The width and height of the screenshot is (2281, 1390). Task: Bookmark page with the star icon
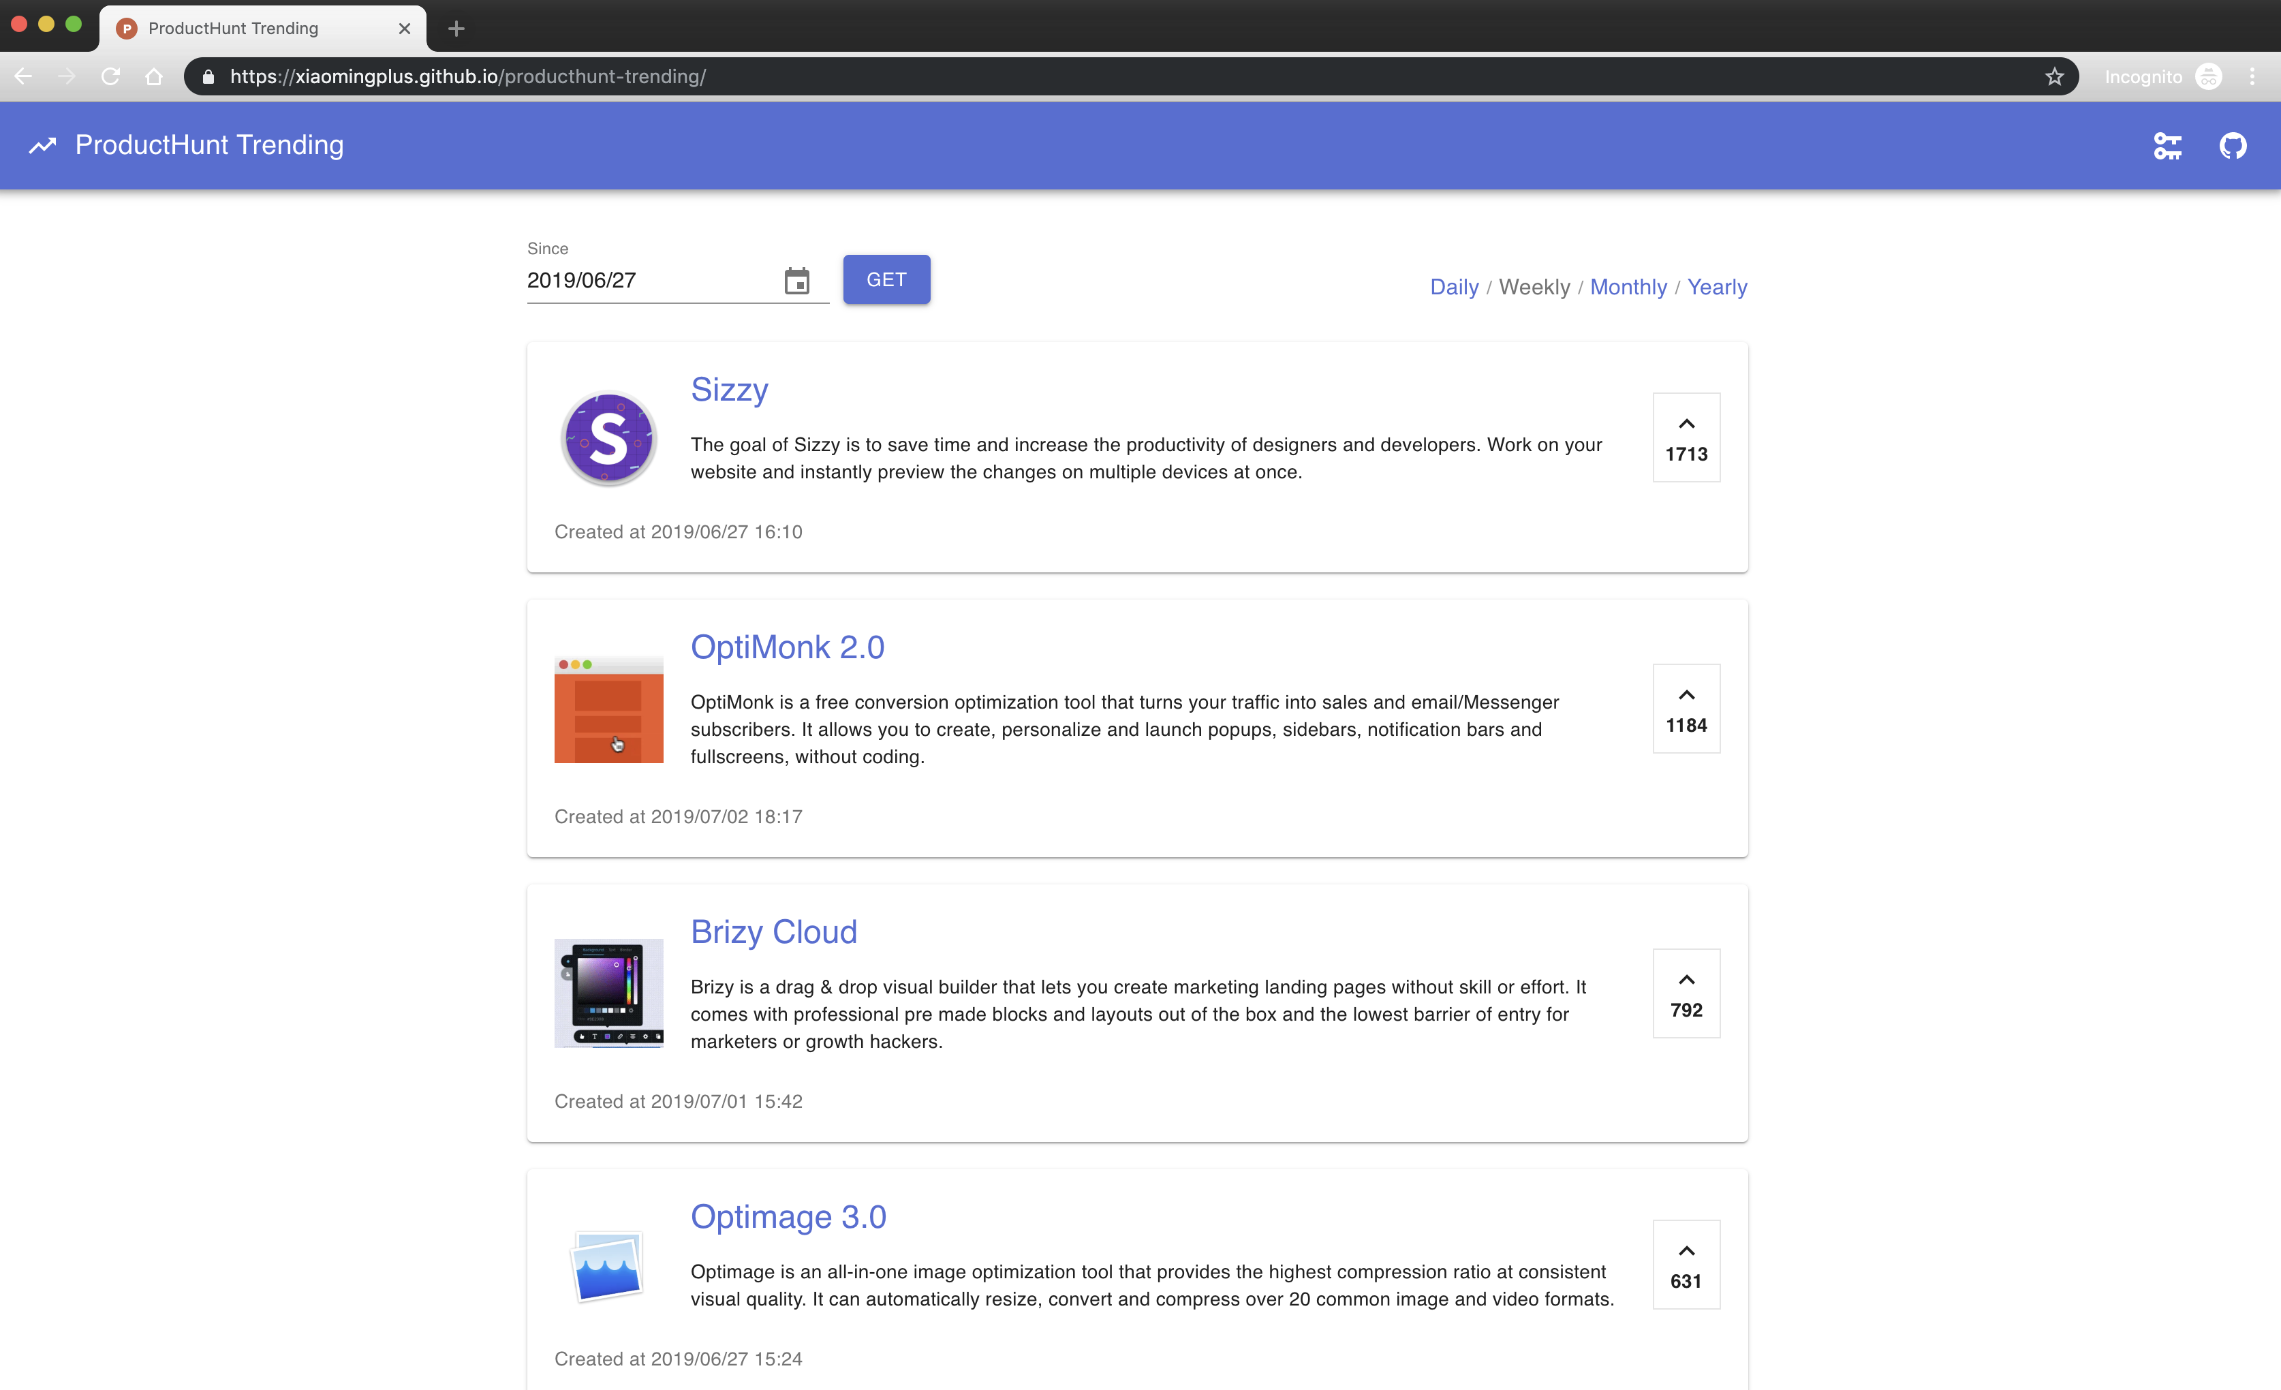[x=2054, y=77]
